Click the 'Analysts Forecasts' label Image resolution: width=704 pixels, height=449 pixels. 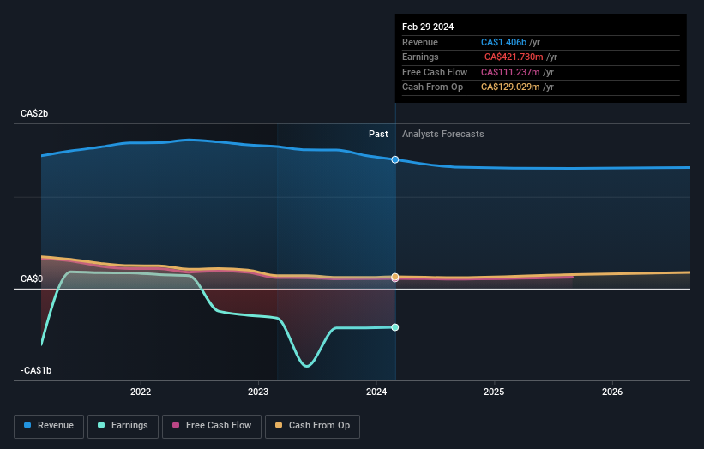[443, 135]
